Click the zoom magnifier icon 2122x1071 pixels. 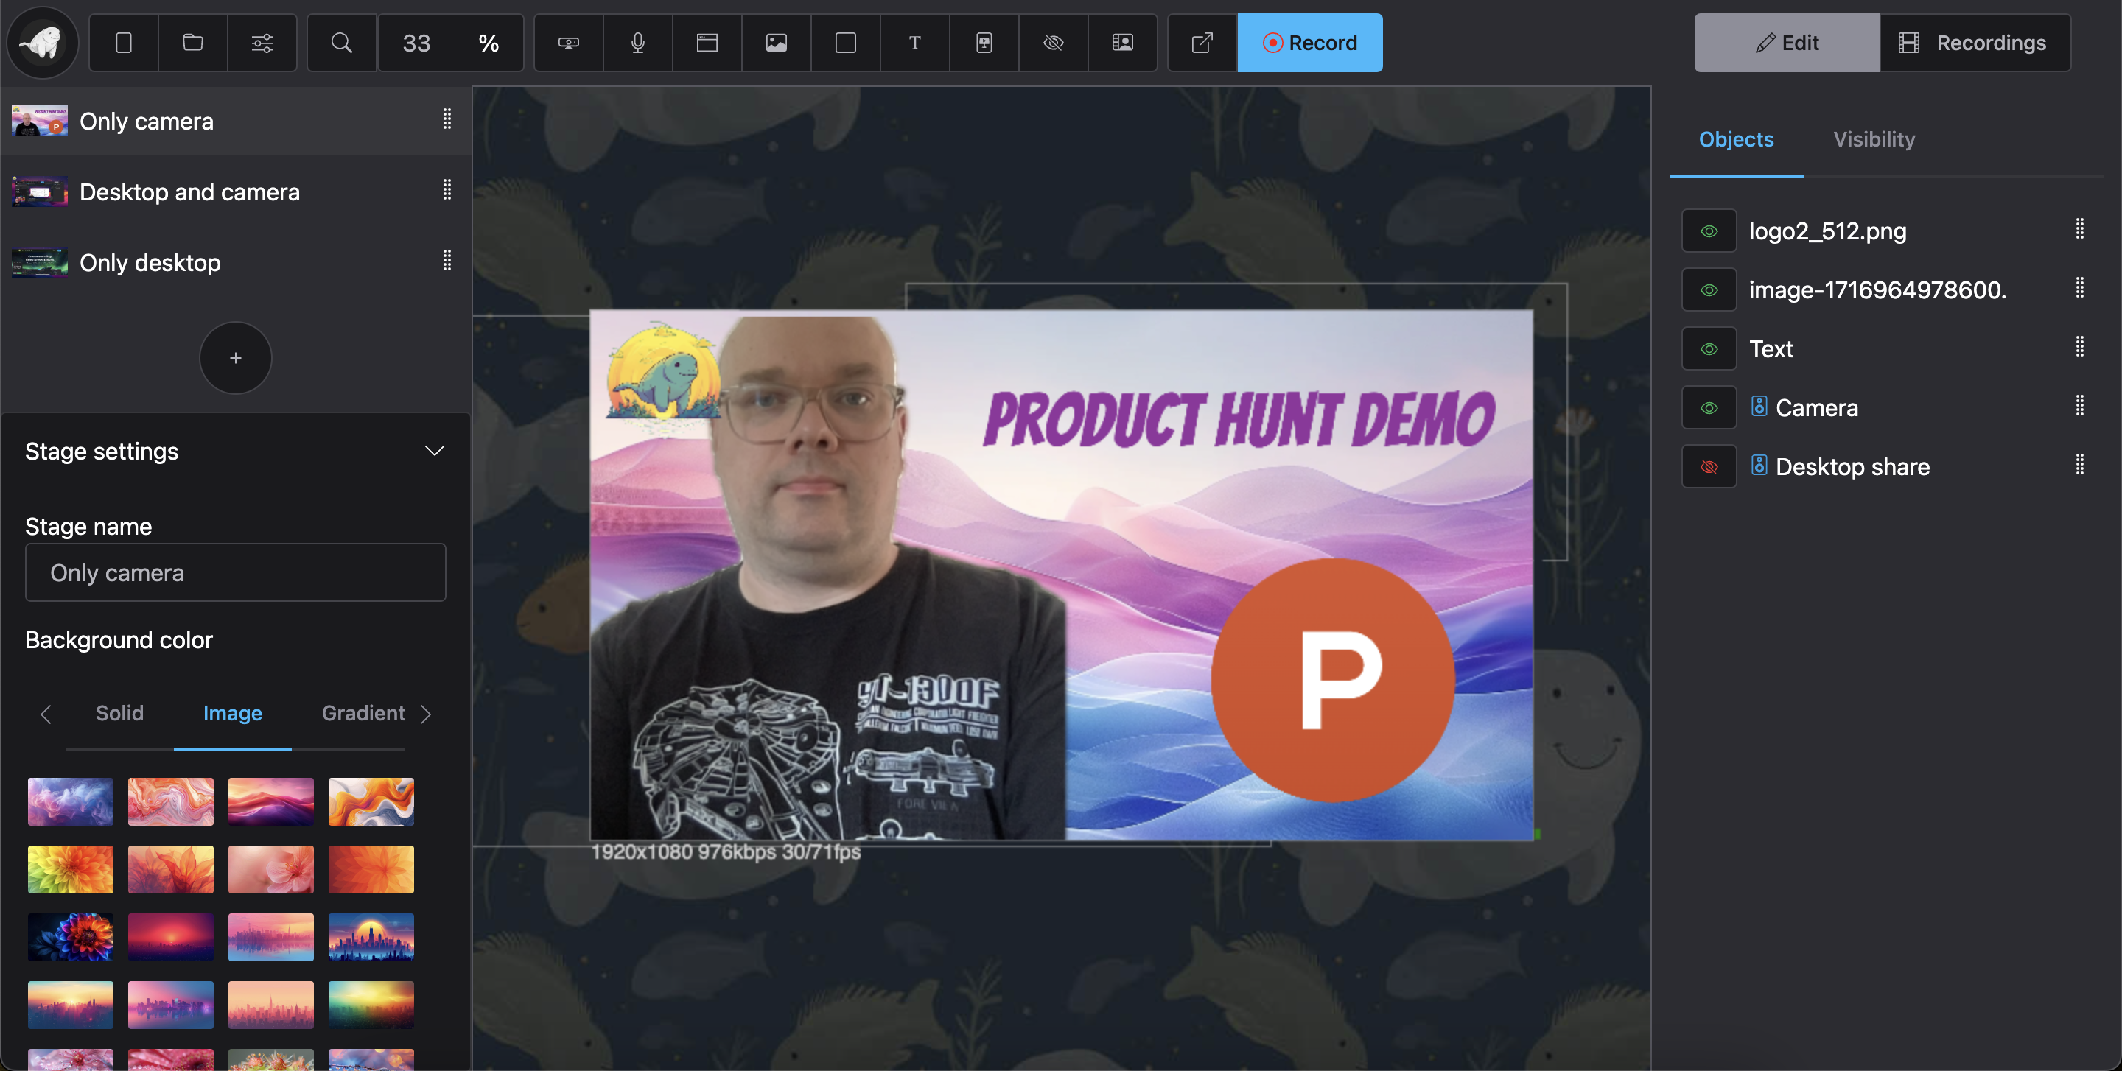(342, 43)
